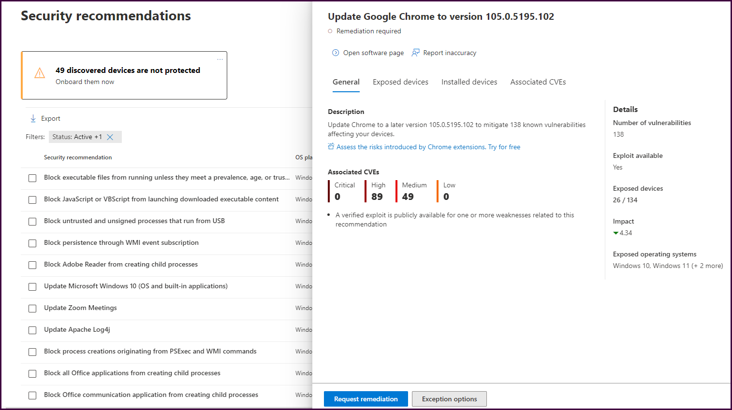Switch to the Exposed devices tab
Image resolution: width=732 pixels, height=410 pixels.
point(400,82)
